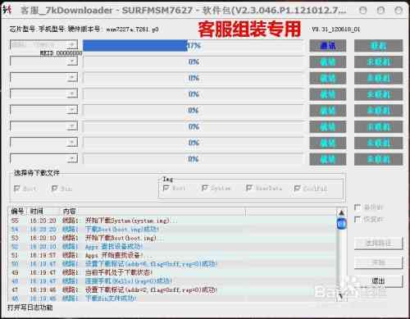This screenshot has height=319, width=410.
Task: Select log row 48 连接手机成功
Action: point(173,281)
